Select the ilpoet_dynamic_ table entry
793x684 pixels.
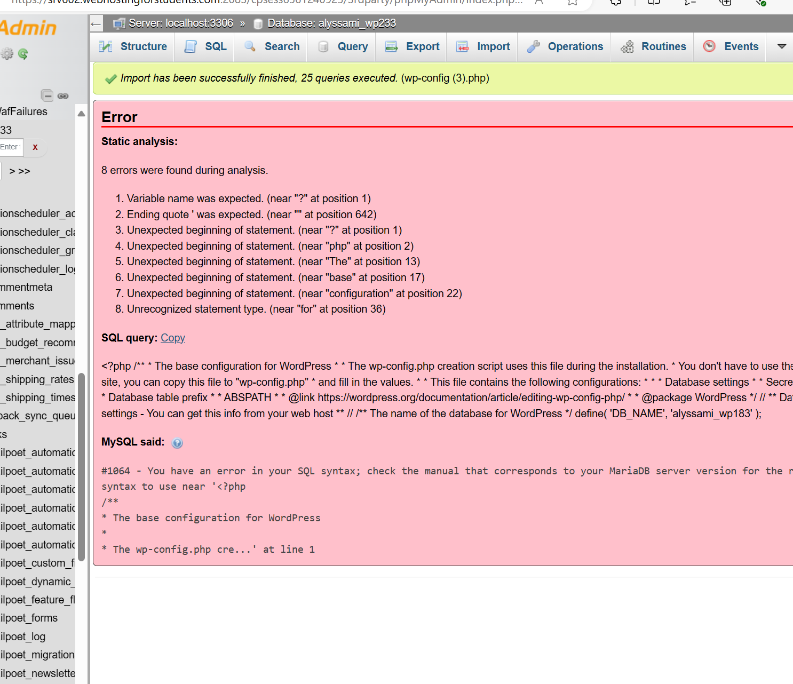[37, 582]
